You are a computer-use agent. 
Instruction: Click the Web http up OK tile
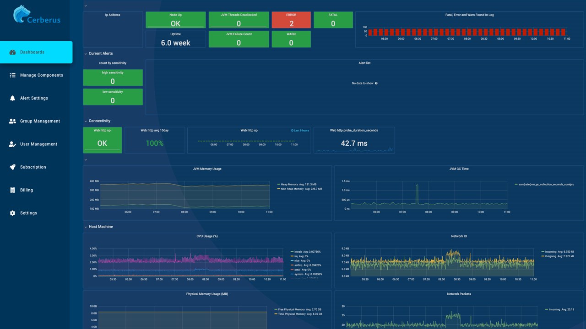pyautogui.click(x=102, y=140)
